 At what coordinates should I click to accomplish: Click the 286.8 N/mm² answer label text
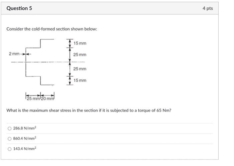pos(25,128)
